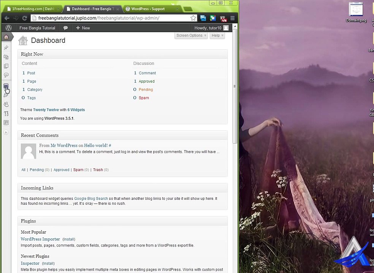This screenshot has height=273, width=374.
Task: Filter Recent Comments by Pending (0)
Action: coord(40,170)
